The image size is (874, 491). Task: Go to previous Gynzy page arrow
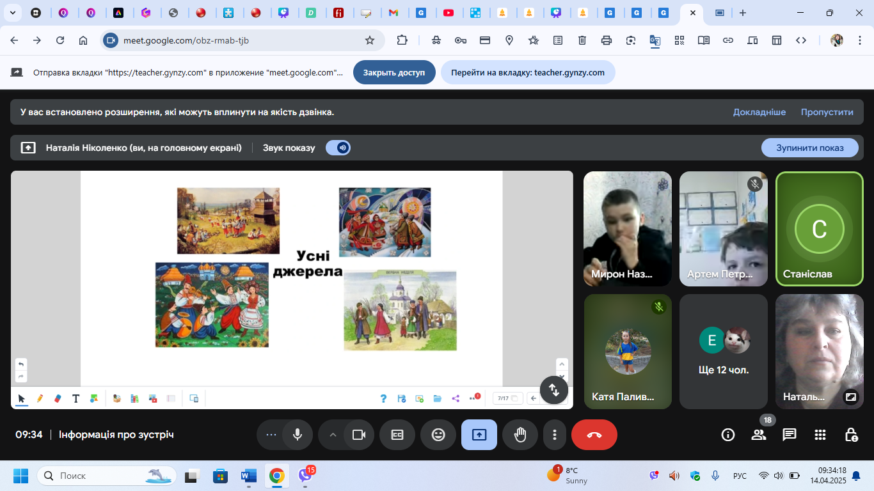pos(534,398)
